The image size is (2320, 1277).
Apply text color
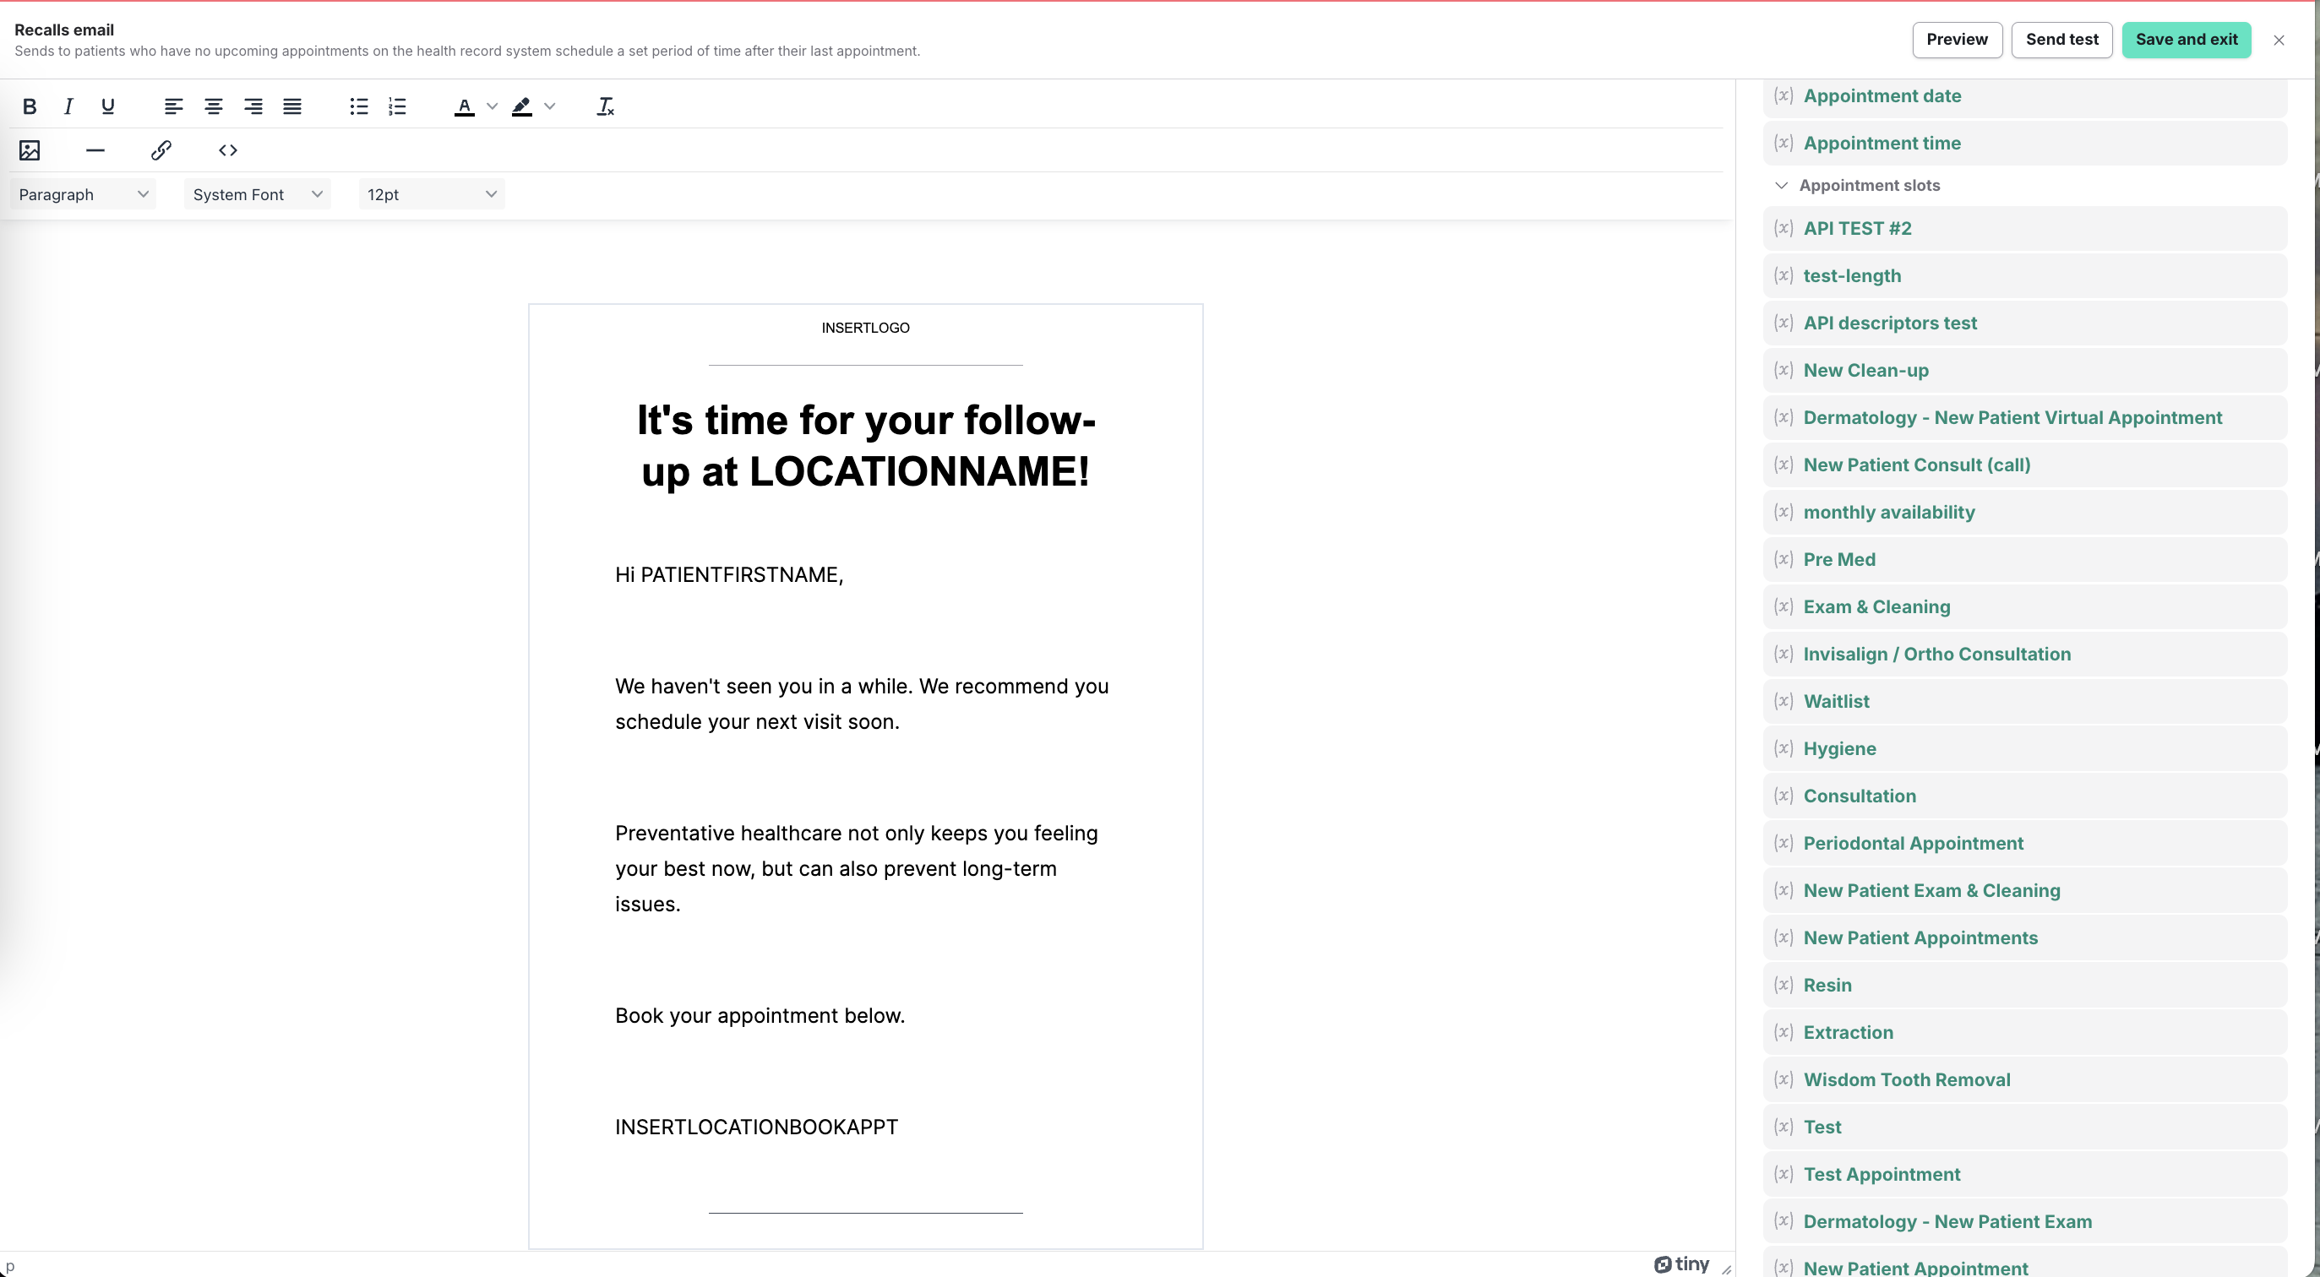(464, 106)
